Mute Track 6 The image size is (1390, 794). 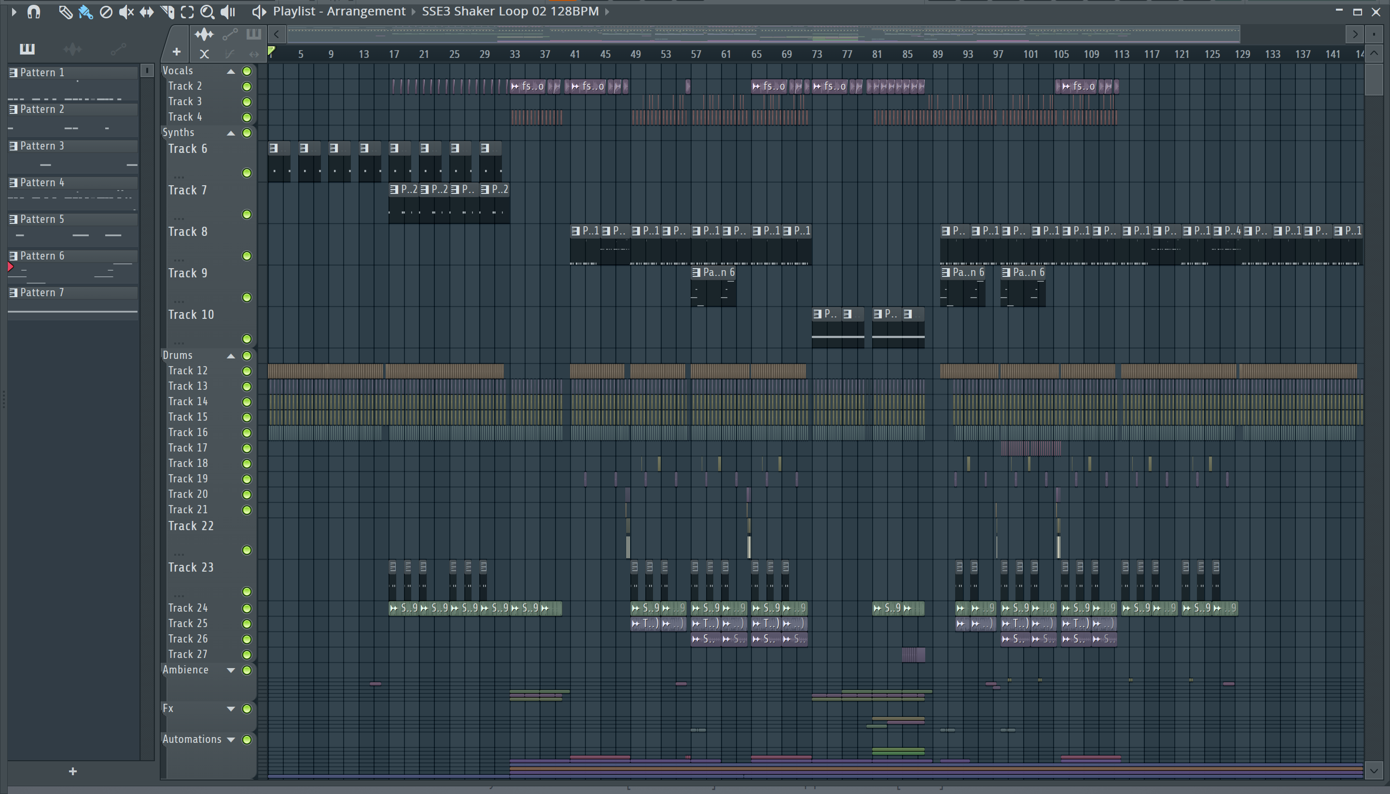click(x=247, y=173)
